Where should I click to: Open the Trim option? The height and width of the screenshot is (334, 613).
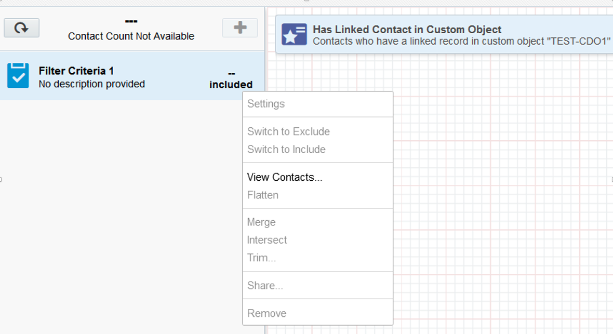pos(262,257)
